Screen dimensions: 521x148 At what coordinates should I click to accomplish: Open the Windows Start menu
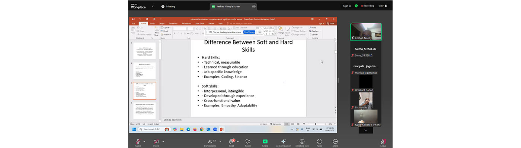134,129
